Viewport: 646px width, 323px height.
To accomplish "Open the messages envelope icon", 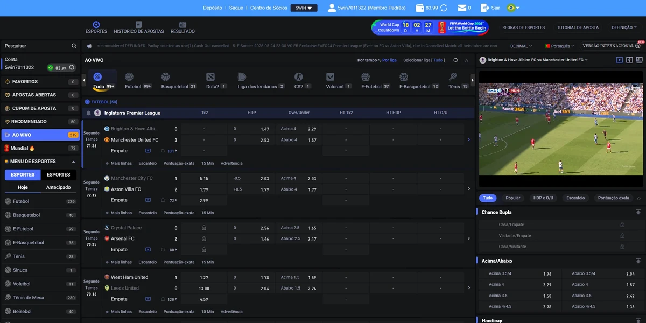I will pos(461,8).
